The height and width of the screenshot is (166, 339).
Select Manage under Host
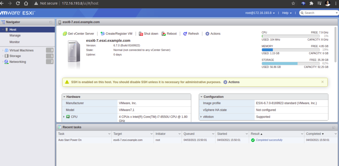pos(15,35)
